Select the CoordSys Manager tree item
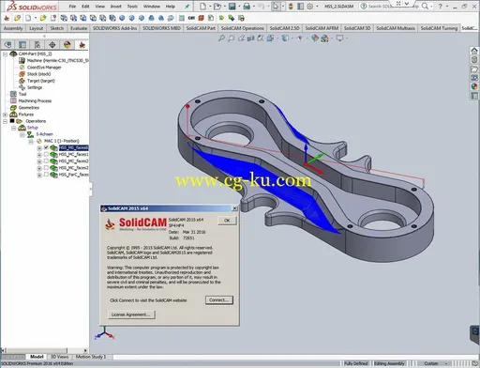The height and width of the screenshot is (368, 480). point(44,68)
